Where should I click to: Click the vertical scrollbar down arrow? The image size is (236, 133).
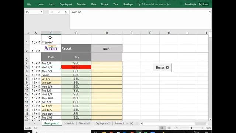(x=210, y=119)
